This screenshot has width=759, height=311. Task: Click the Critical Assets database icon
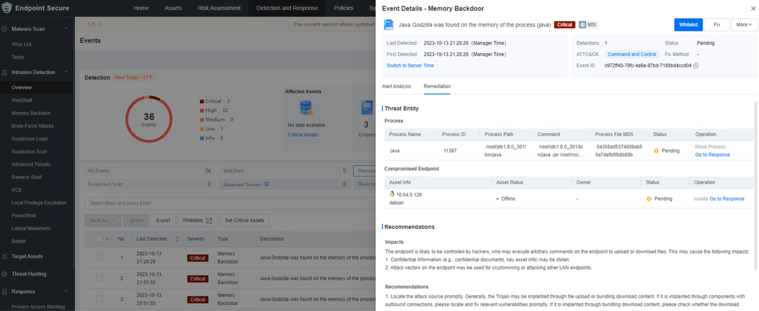(x=306, y=108)
